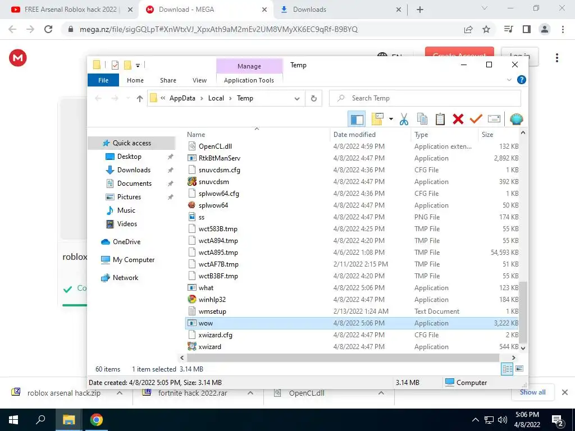Click the Refresh button beside address bar
The height and width of the screenshot is (431, 575).
pos(313,98)
